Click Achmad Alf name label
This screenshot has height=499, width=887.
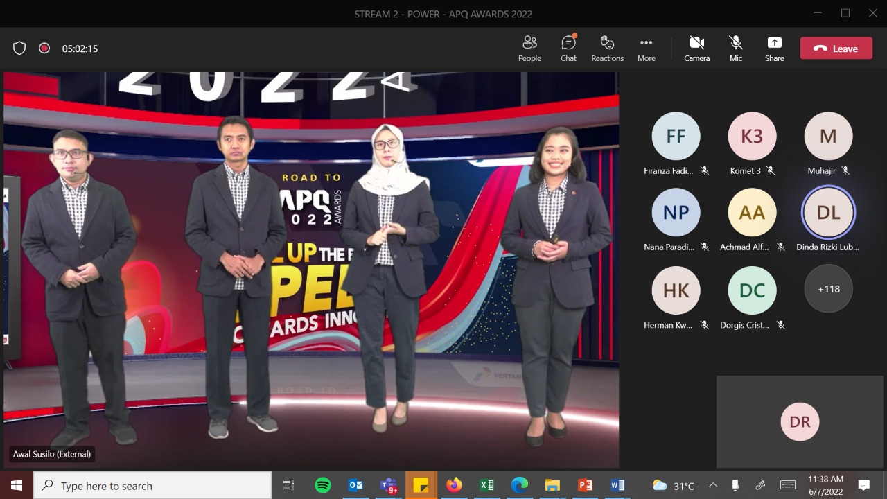pyautogui.click(x=745, y=247)
